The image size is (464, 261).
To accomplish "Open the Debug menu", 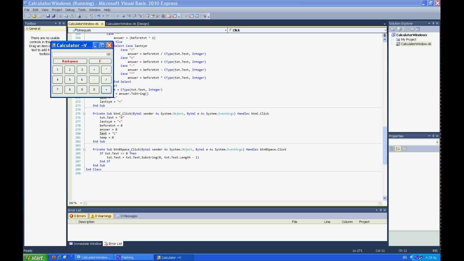I will [x=70, y=10].
